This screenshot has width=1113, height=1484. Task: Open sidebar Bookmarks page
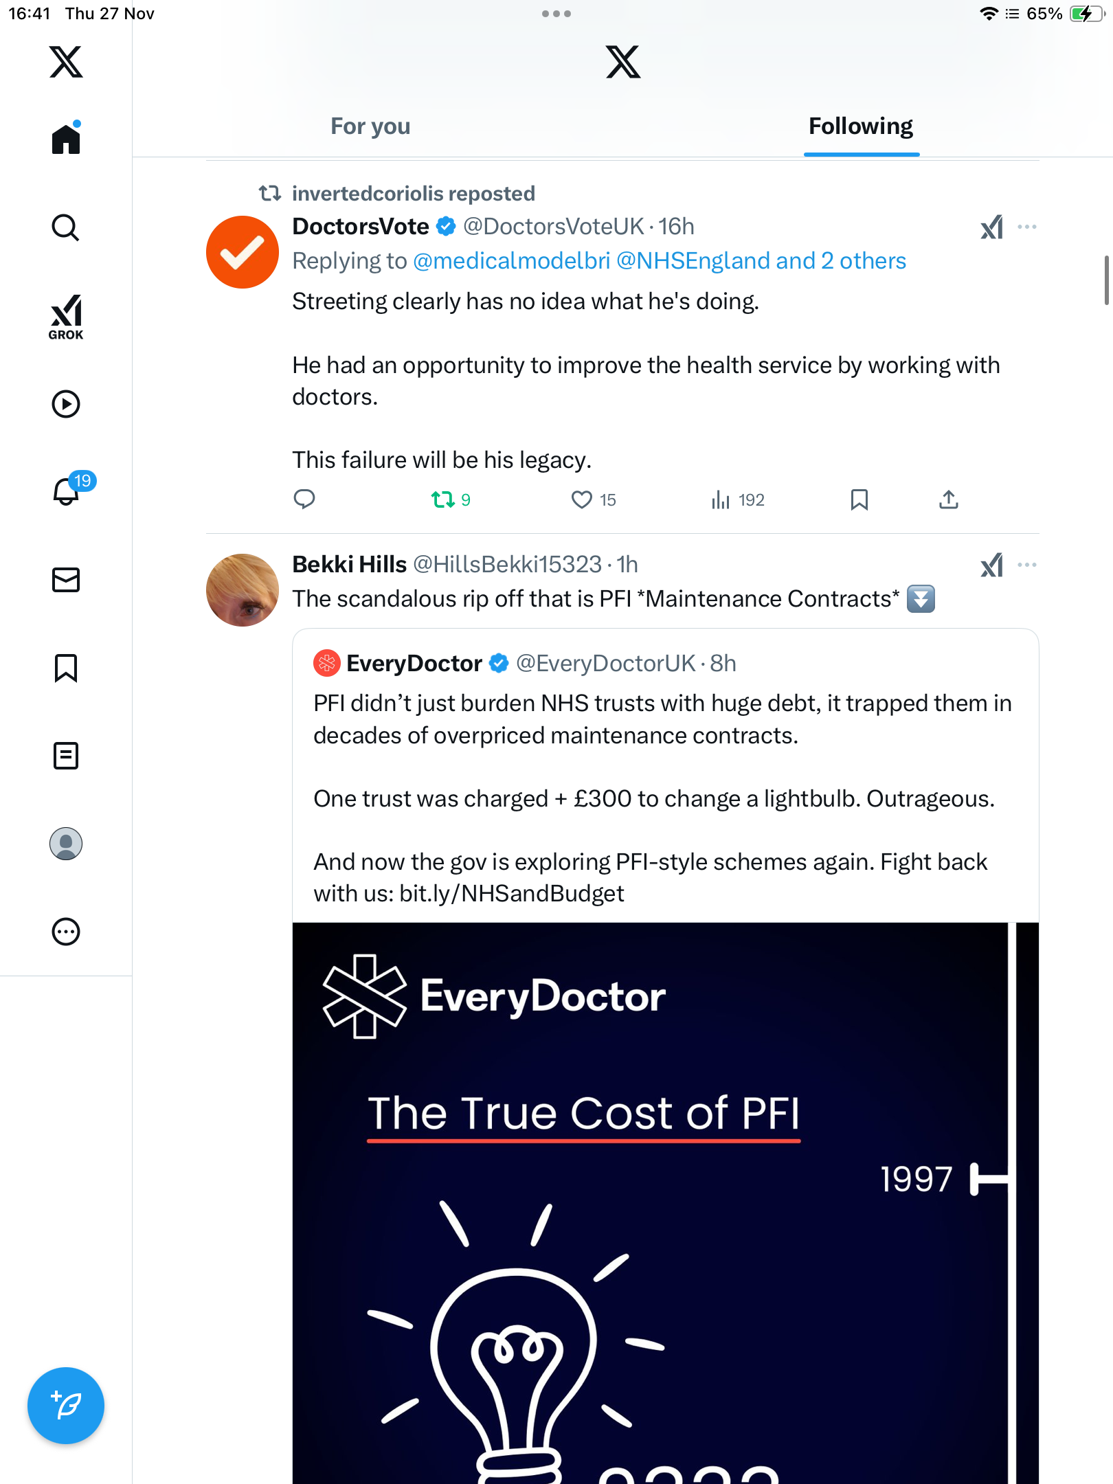pyautogui.click(x=66, y=668)
